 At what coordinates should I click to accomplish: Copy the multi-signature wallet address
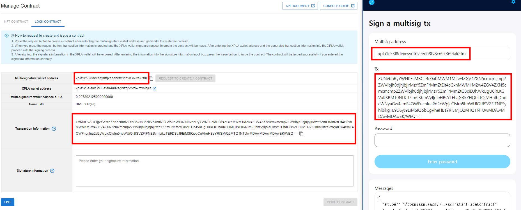[x=152, y=78]
